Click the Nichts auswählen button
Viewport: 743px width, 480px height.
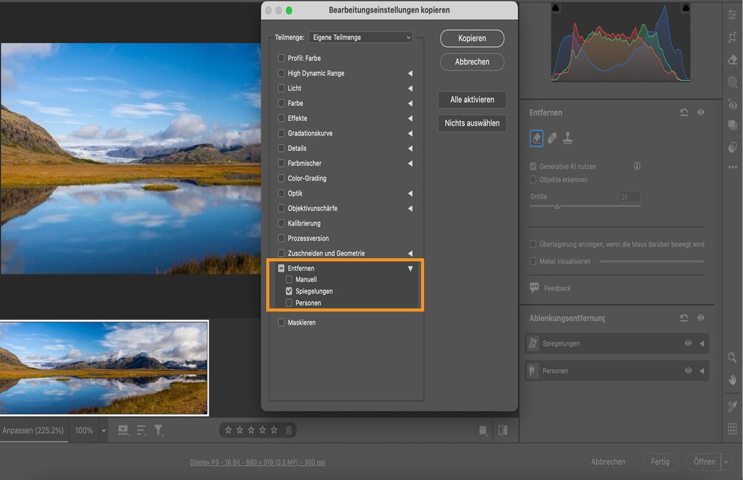[x=472, y=123]
